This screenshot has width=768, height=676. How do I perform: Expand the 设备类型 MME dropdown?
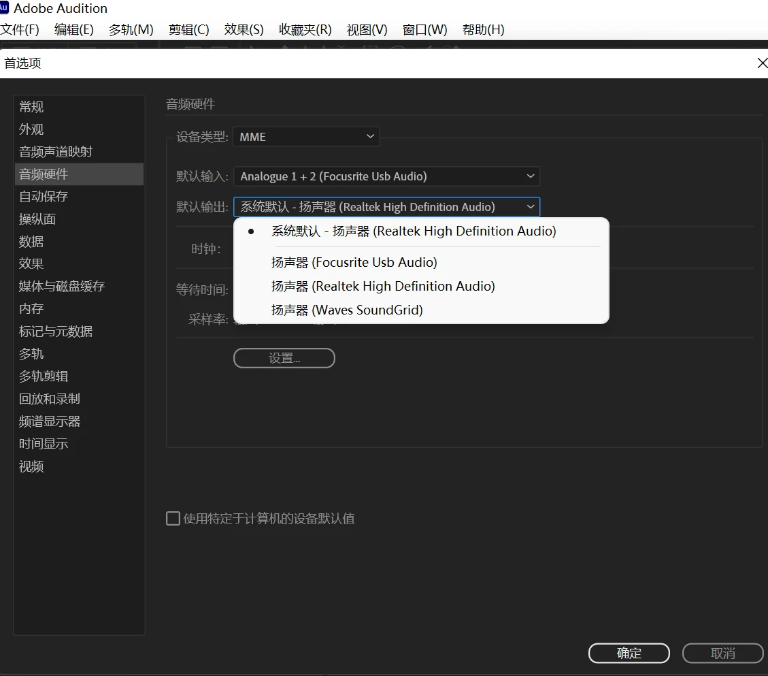tap(306, 137)
